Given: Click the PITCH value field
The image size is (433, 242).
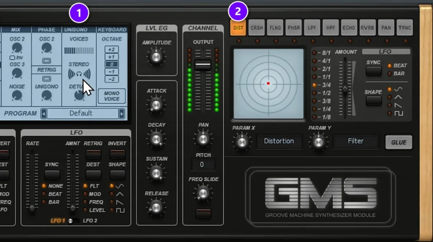Looking at the screenshot, I should tap(203, 165).
